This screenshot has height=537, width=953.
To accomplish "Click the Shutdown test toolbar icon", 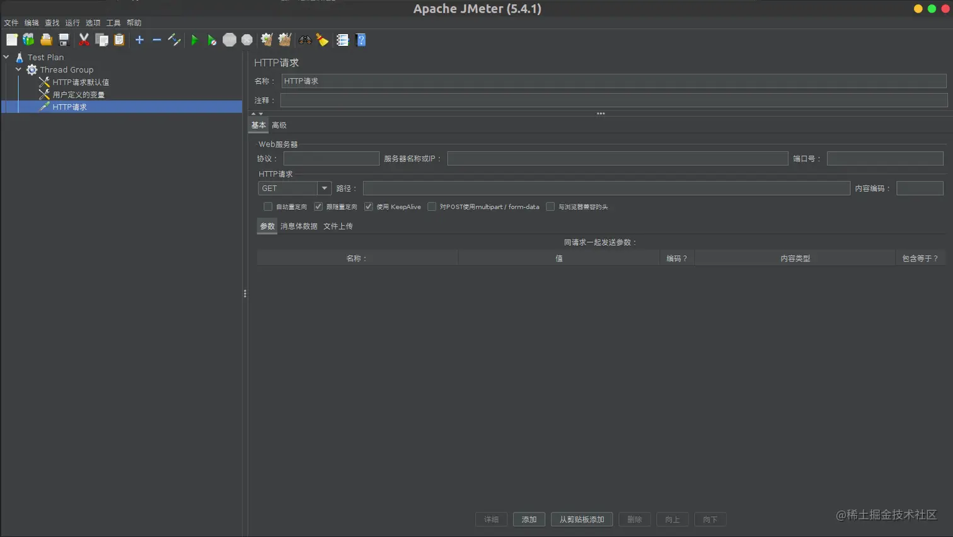I will pos(247,40).
